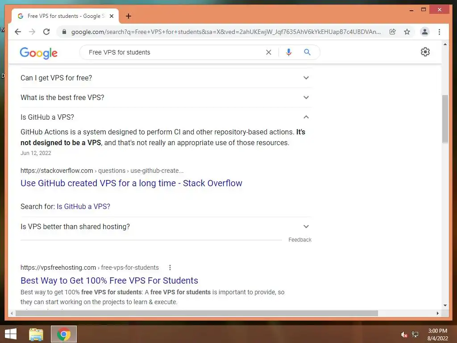Select the Free VPS for students tab

pos(65,16)
